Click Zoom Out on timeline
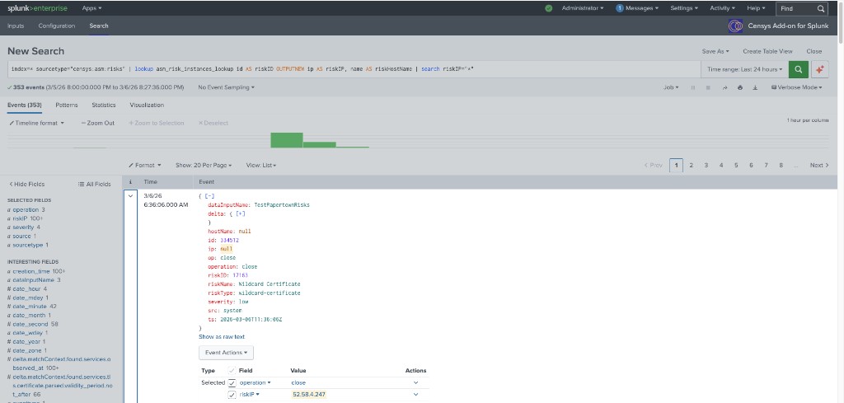The image size is (844, 403). pos(98,123)
